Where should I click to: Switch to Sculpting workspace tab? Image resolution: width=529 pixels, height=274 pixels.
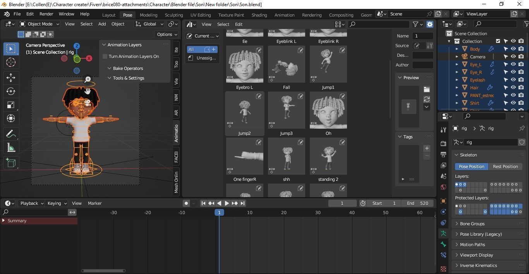pyautogui.click(x=174, y=15)
